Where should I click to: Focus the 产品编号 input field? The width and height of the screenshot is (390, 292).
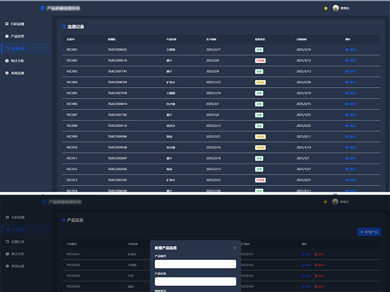tap(195, 264)
